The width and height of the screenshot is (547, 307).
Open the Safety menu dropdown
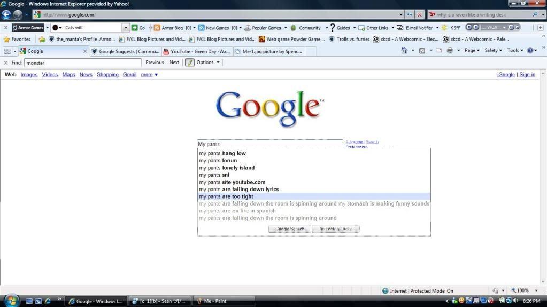[494, 51]
